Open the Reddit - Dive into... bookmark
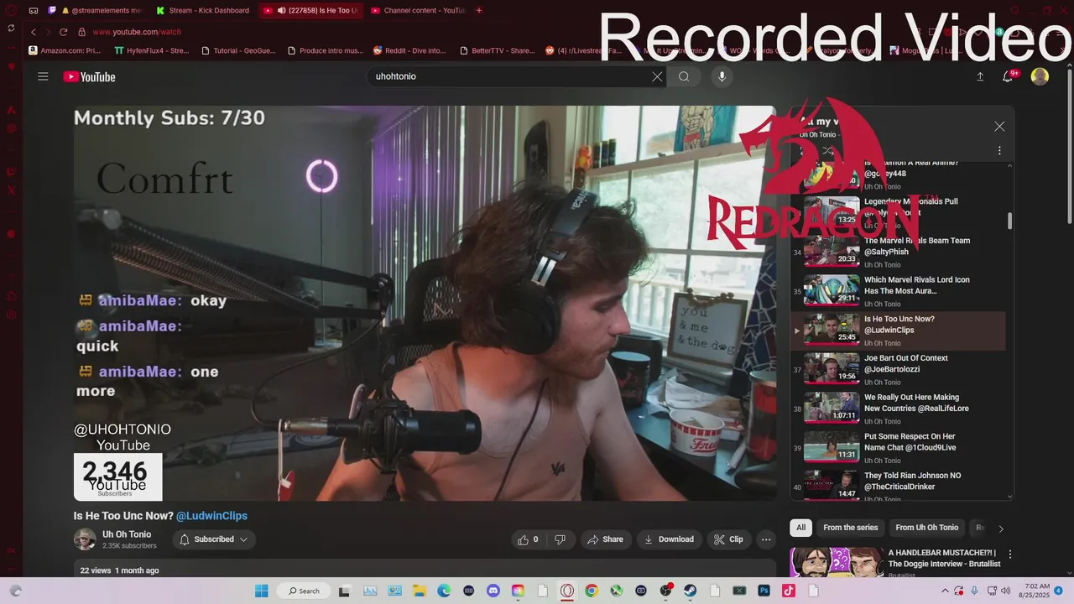 click(410, 50)
